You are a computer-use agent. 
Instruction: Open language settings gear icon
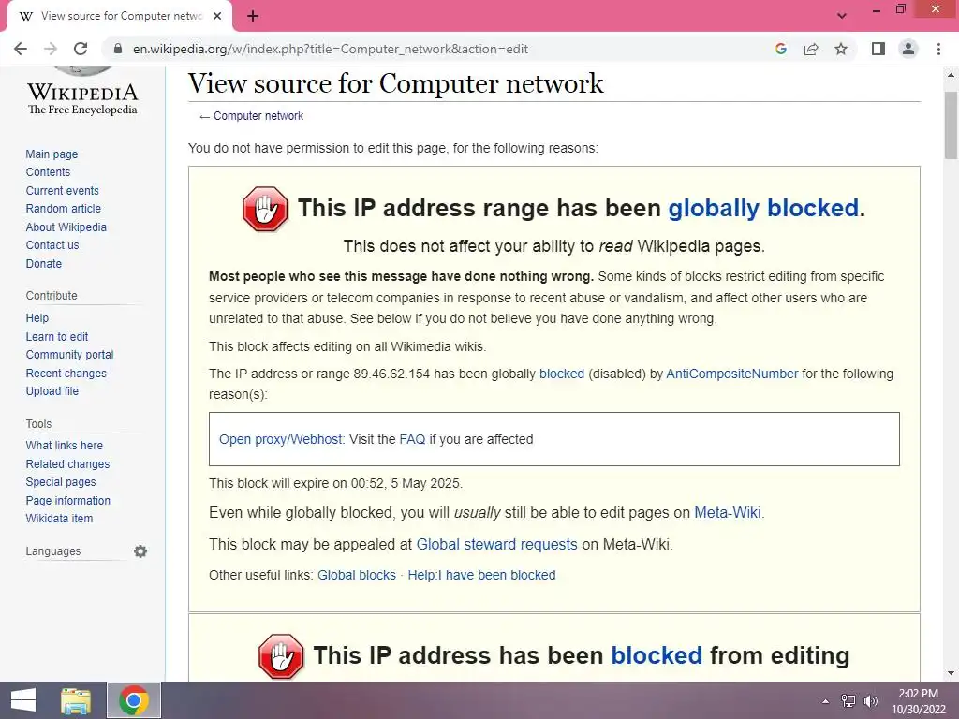(140, 551)
